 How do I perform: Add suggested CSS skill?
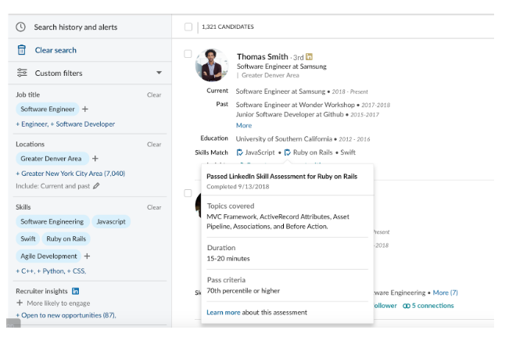coord(77,271)
